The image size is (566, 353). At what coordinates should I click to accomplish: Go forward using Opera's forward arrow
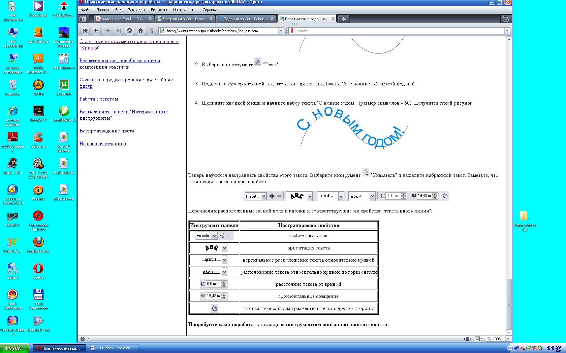107,31
